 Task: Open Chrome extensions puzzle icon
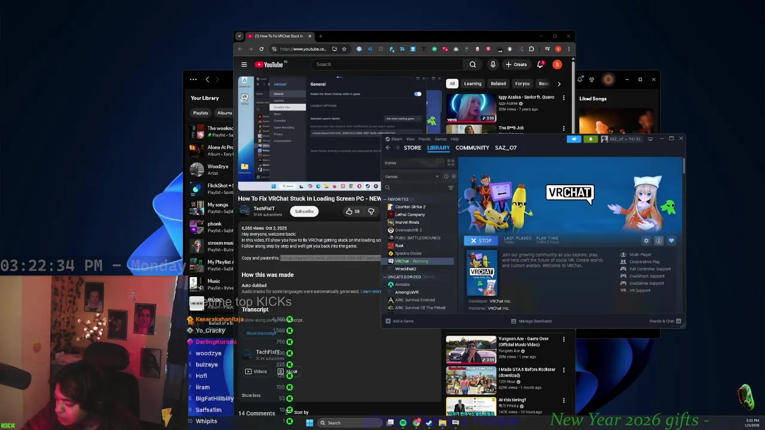[531, 49]
